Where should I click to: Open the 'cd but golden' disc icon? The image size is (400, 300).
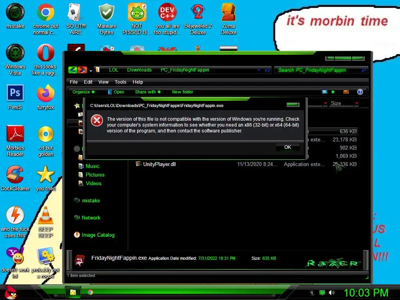[x=46, y=141]
